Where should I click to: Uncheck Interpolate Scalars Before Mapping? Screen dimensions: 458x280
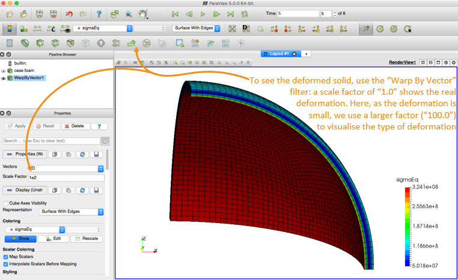pyautogui.click(x=5, y=264)
